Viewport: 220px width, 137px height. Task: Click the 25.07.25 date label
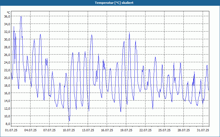pos(164,130)
